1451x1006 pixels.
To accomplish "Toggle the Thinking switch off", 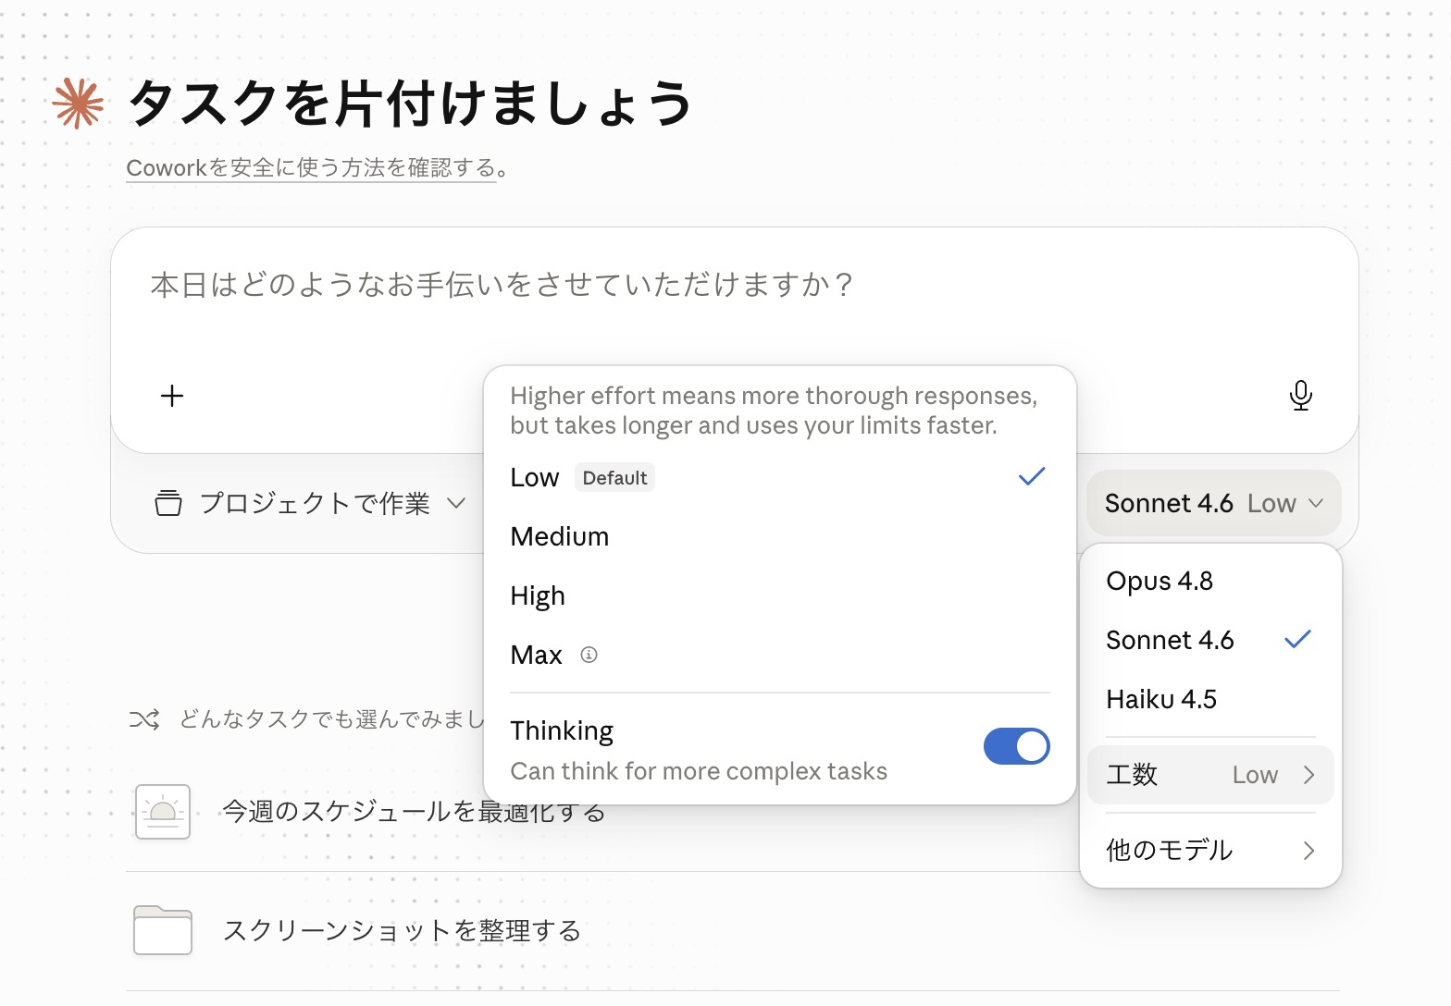I will click(1016, 746).
